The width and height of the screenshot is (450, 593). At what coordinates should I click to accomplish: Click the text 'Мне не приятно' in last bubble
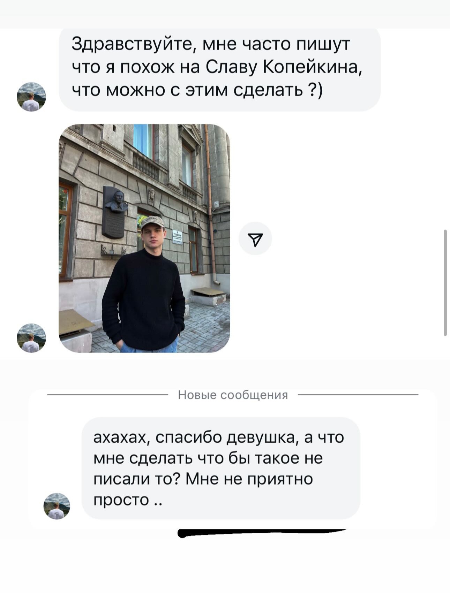249,479
